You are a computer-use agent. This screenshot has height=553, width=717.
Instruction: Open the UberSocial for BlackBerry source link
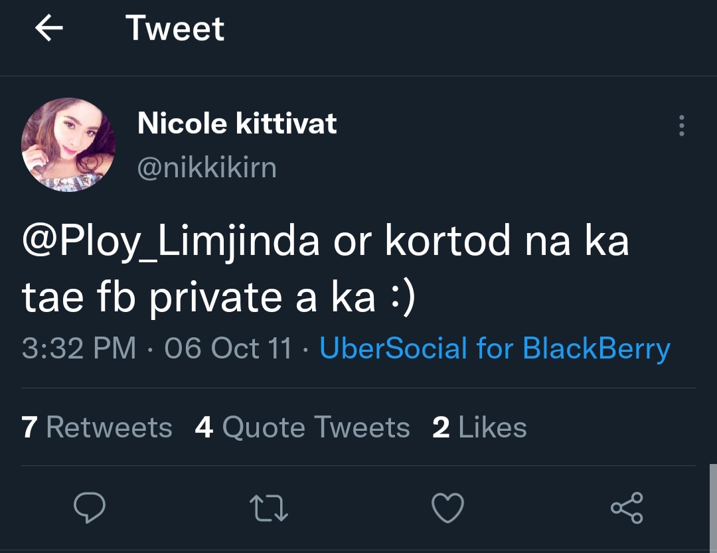[x=495, y=349]
